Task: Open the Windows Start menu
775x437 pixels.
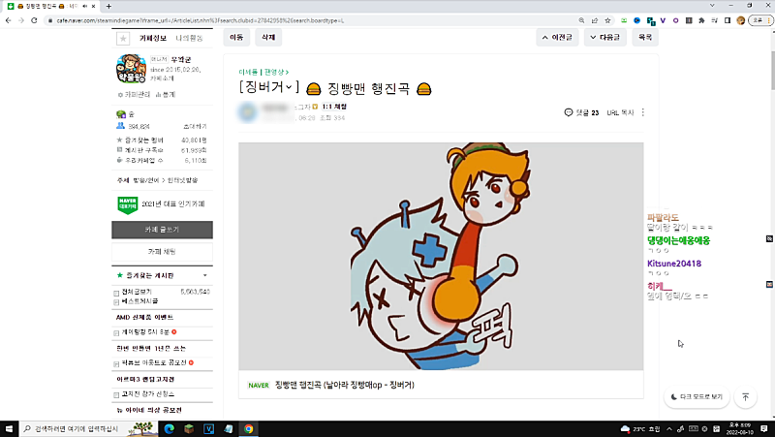Action: click(x=9, y=428)
